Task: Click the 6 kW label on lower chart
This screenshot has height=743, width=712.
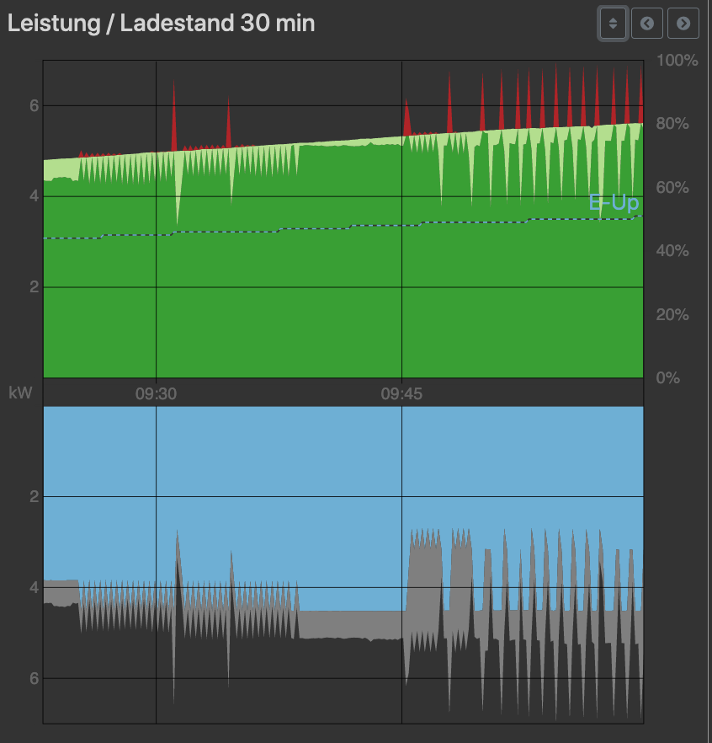Action: point(35,678)
